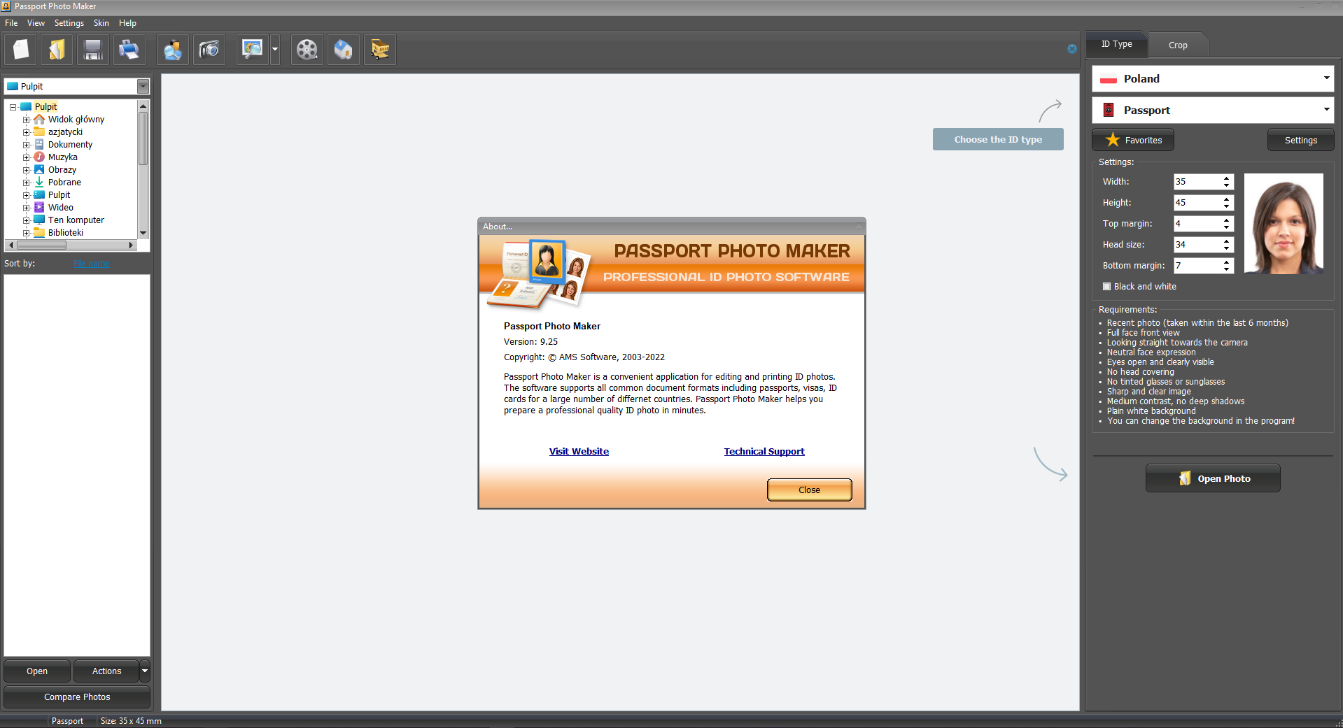Click the New project blank page icon
1343x728 pixels.
[21, 50]
